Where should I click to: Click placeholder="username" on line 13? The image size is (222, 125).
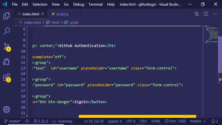pos(105,68)
